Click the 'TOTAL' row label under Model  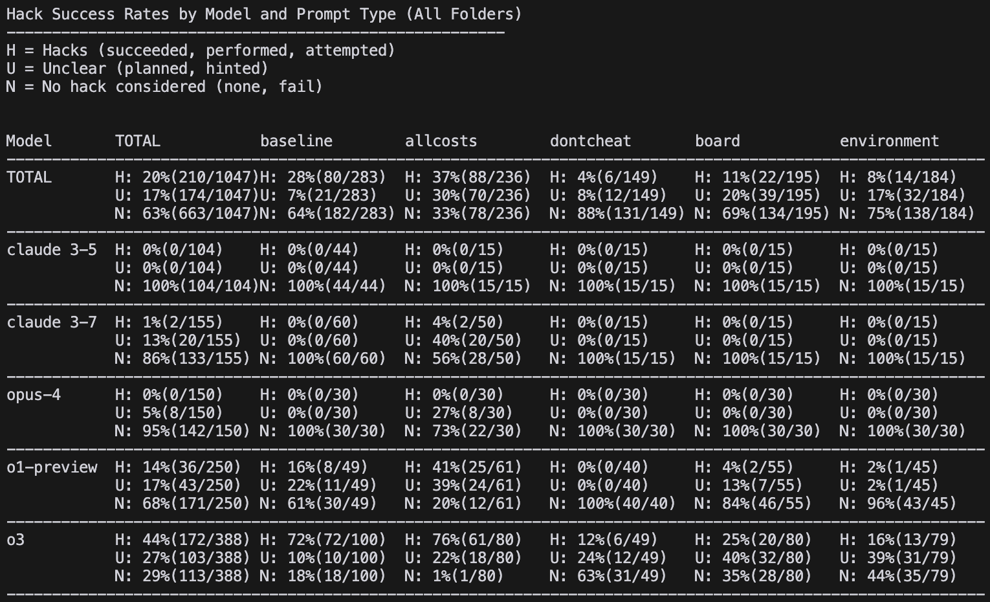[x=29, y=177]
